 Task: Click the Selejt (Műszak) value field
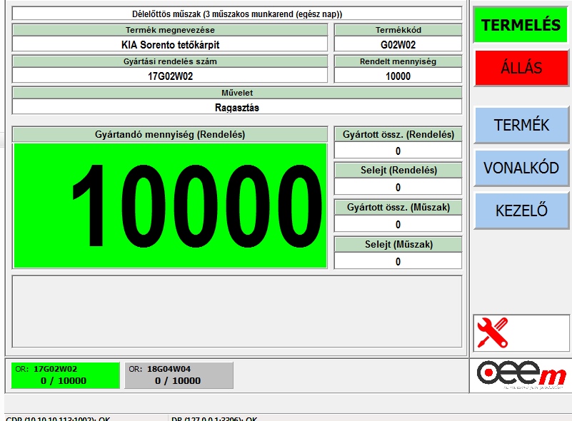point(398,262)
